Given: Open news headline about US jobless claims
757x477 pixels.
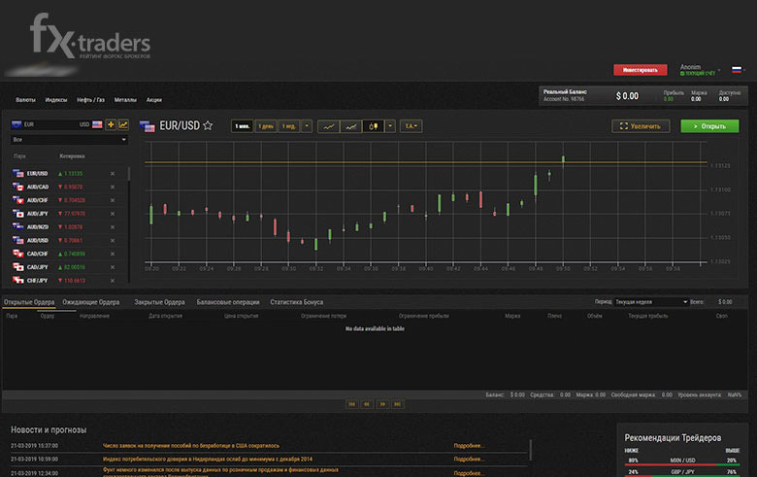Looking at the screenshot, I should pos(191,446).
